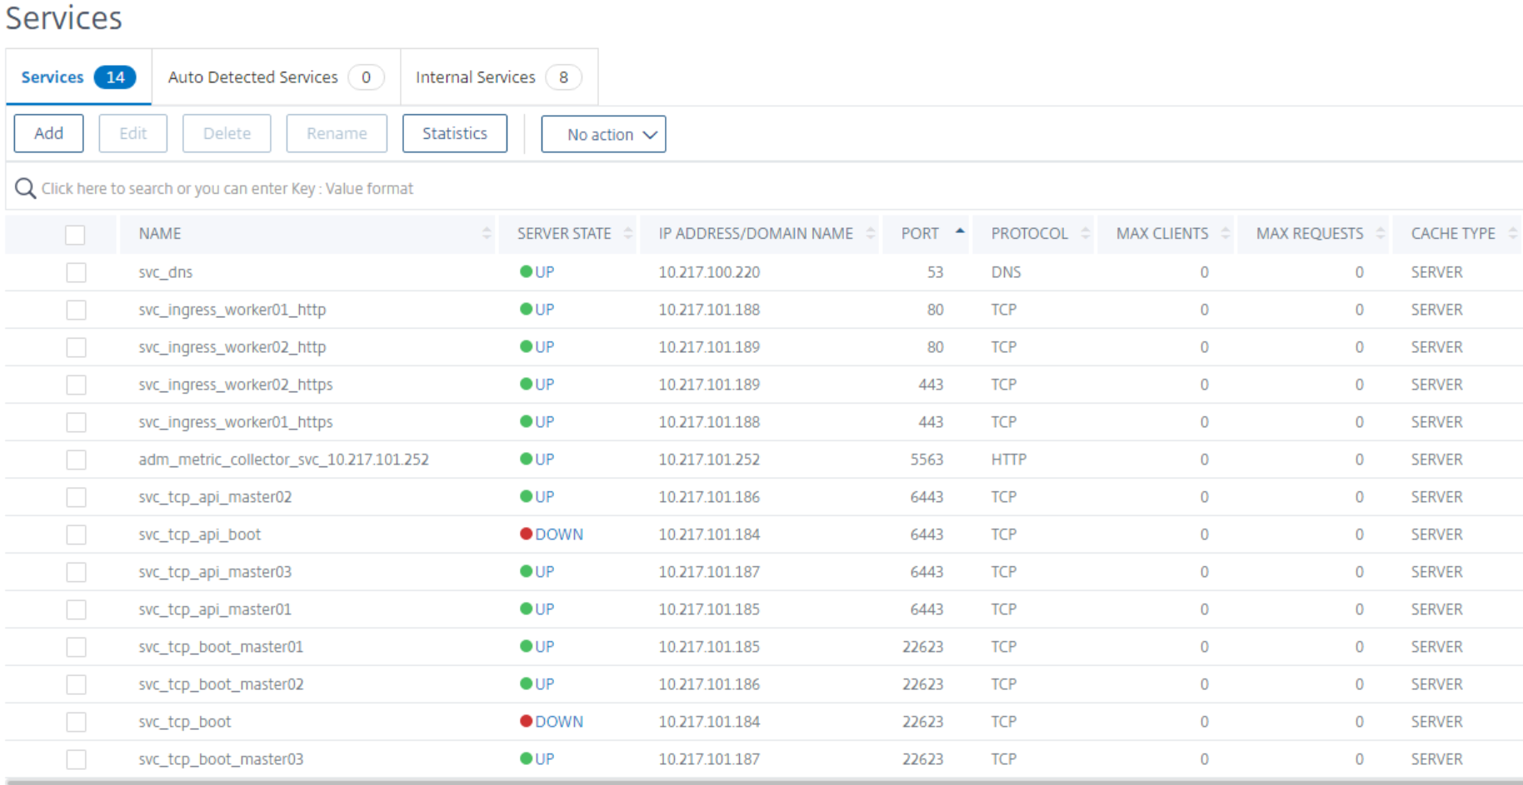Check the svc_tcp_boot_master03 row checkbox

pyautogui.click(x=76, y=759)
